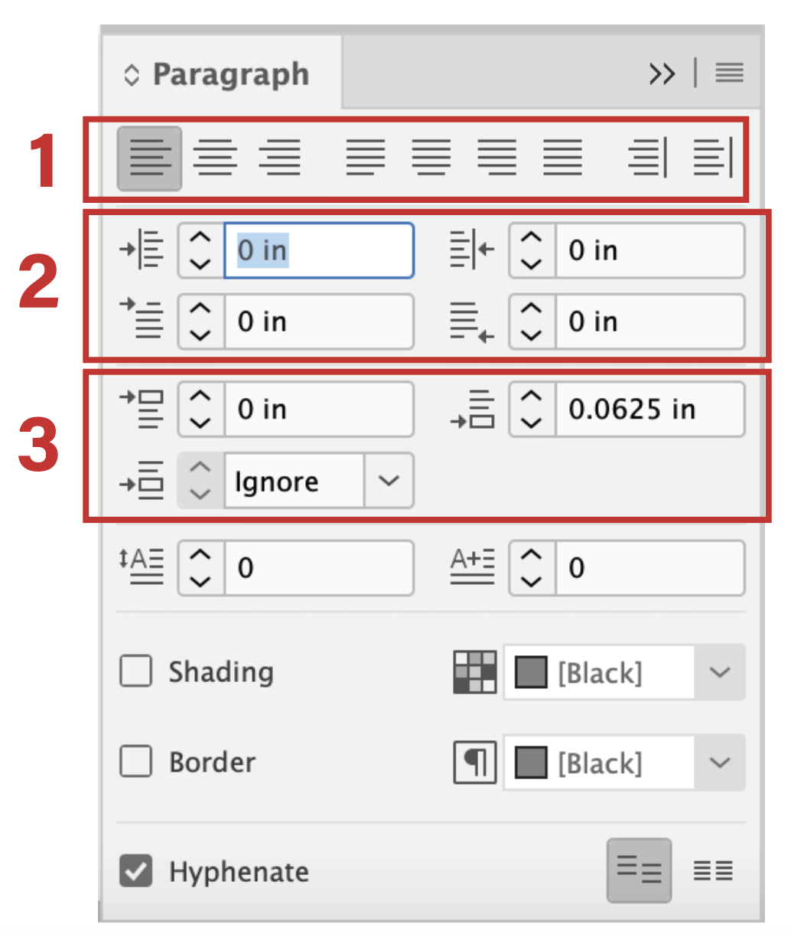Click the Shading black color swatch
The height and width of the screenshot is (937, 791).
point(531,673)
